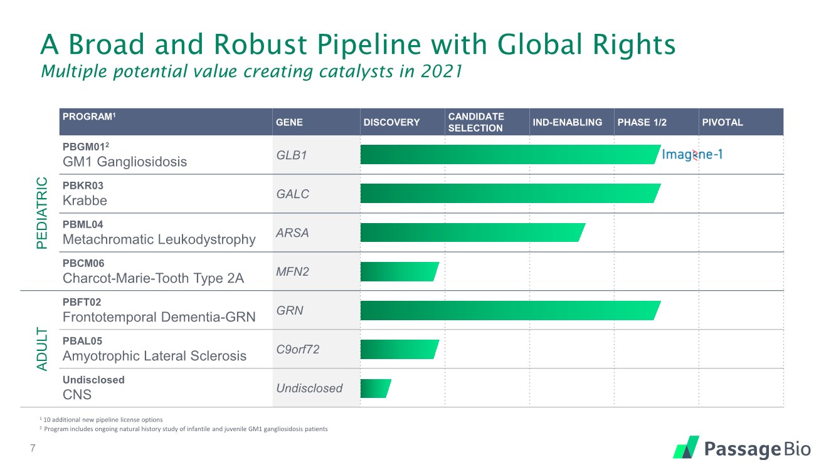The width and height of the screenshot is (836, 470).
Task: Click the Frontotemporal Dementia-GRN progress bar
Action: coord(511,310)
